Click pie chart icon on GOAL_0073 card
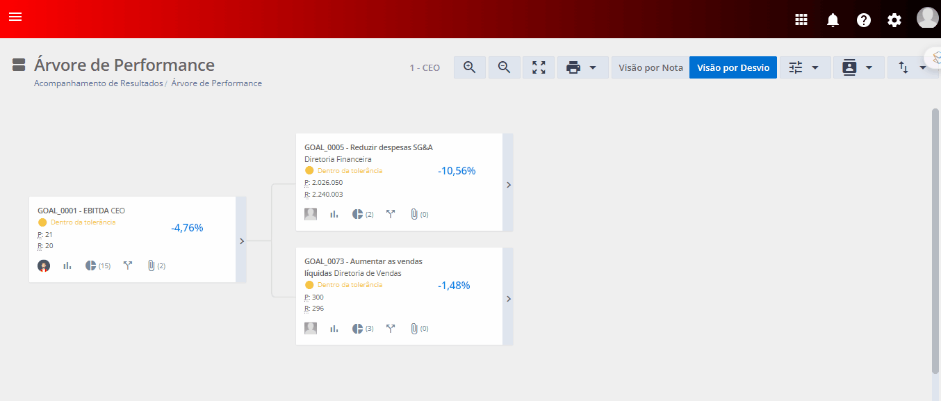The image size is (941, 401). (357, 329)
